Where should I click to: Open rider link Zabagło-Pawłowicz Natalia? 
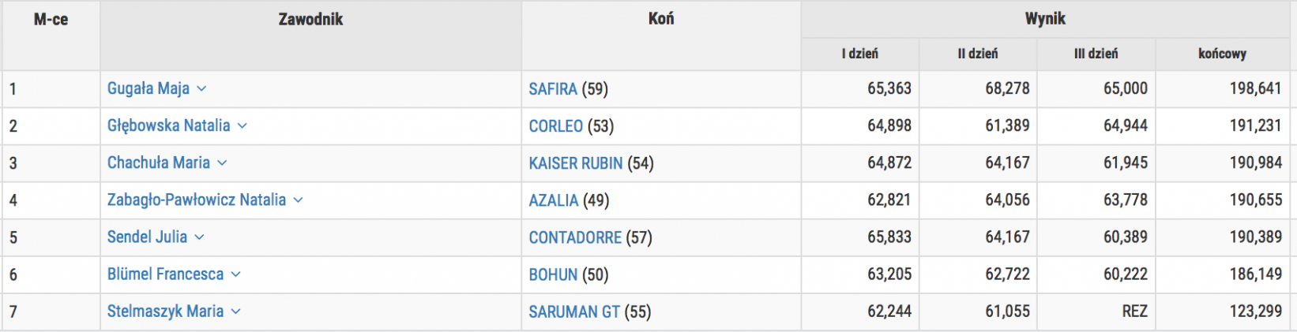tap(197, 200)
